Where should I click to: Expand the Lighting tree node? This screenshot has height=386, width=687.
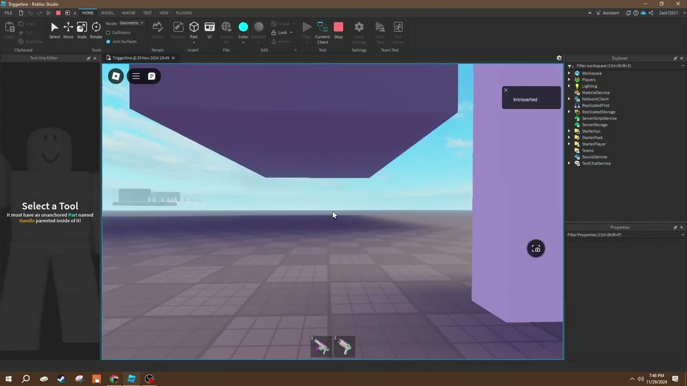click(569, 86)
